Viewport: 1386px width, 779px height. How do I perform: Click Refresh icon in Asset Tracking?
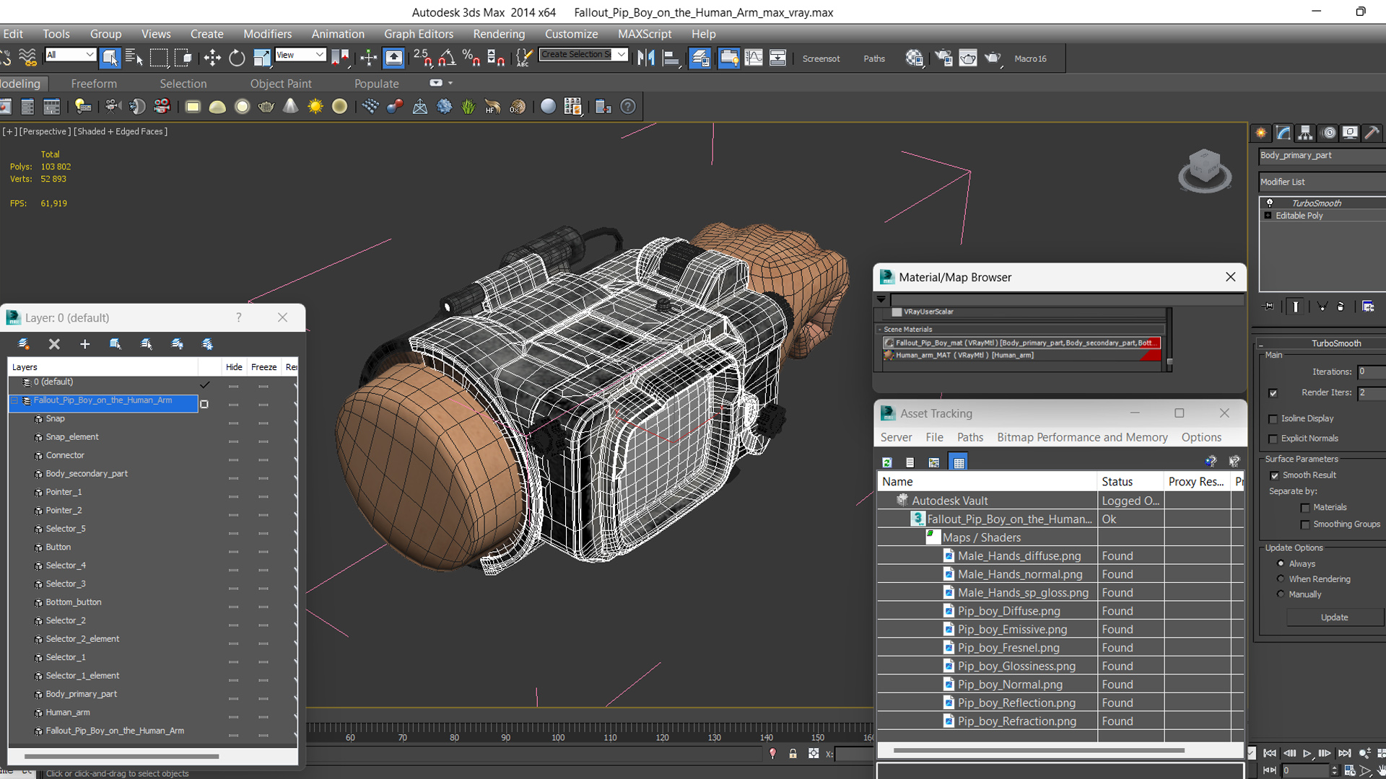click(x=887, y=462)
